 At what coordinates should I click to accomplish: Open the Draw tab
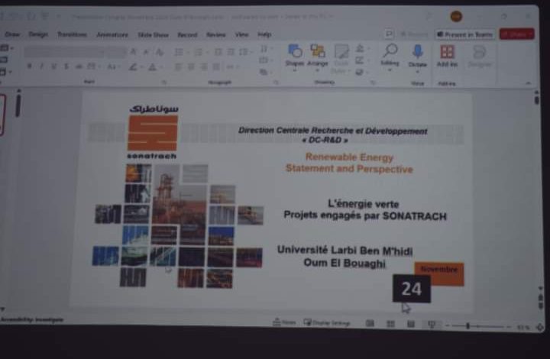(x=12, y=34)
